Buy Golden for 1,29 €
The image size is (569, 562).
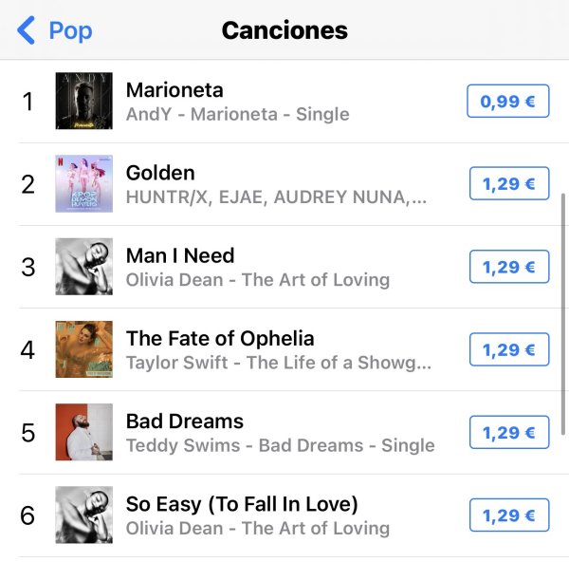pos(508,183)
